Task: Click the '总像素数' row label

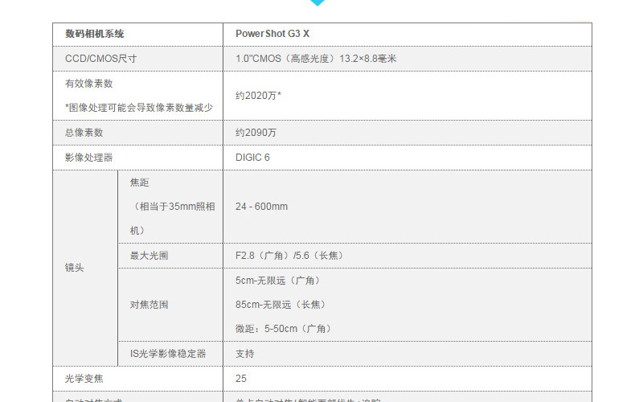Action: 84,133
